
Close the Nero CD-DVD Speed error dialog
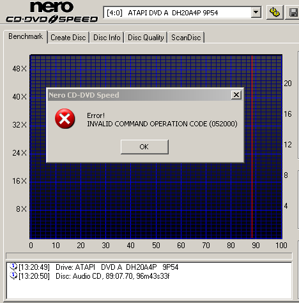point(236,95)
